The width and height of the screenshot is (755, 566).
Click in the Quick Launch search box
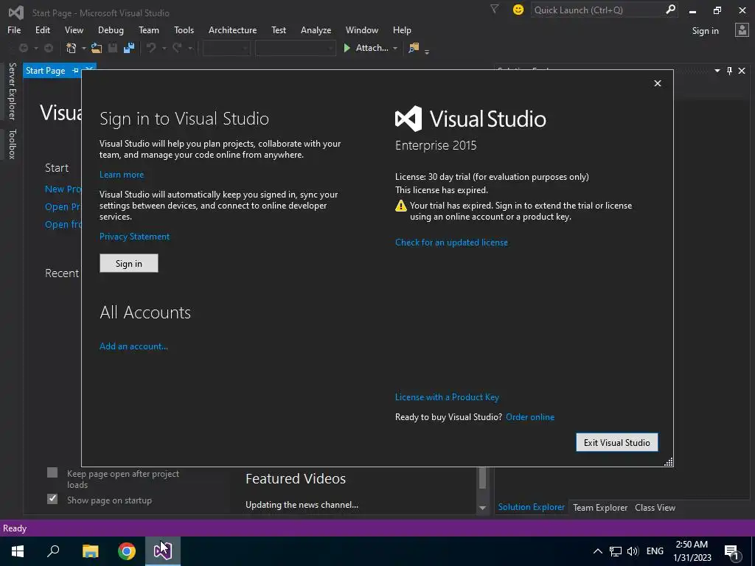pos(597,10)
